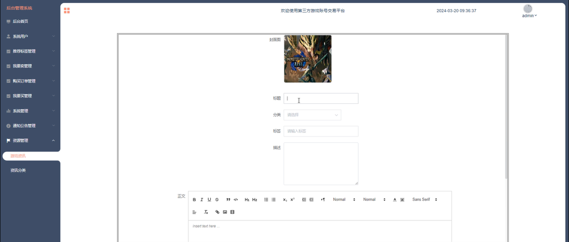Open the text background color picker

coord(402,200)
